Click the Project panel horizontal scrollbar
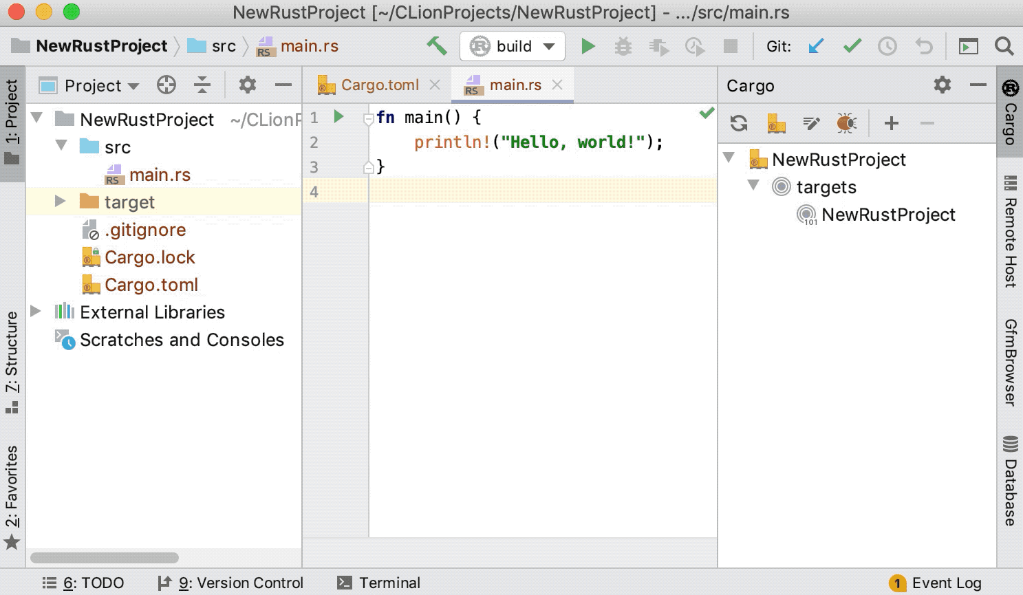Viewport: 1023px width, 595px height. [105, 558]
